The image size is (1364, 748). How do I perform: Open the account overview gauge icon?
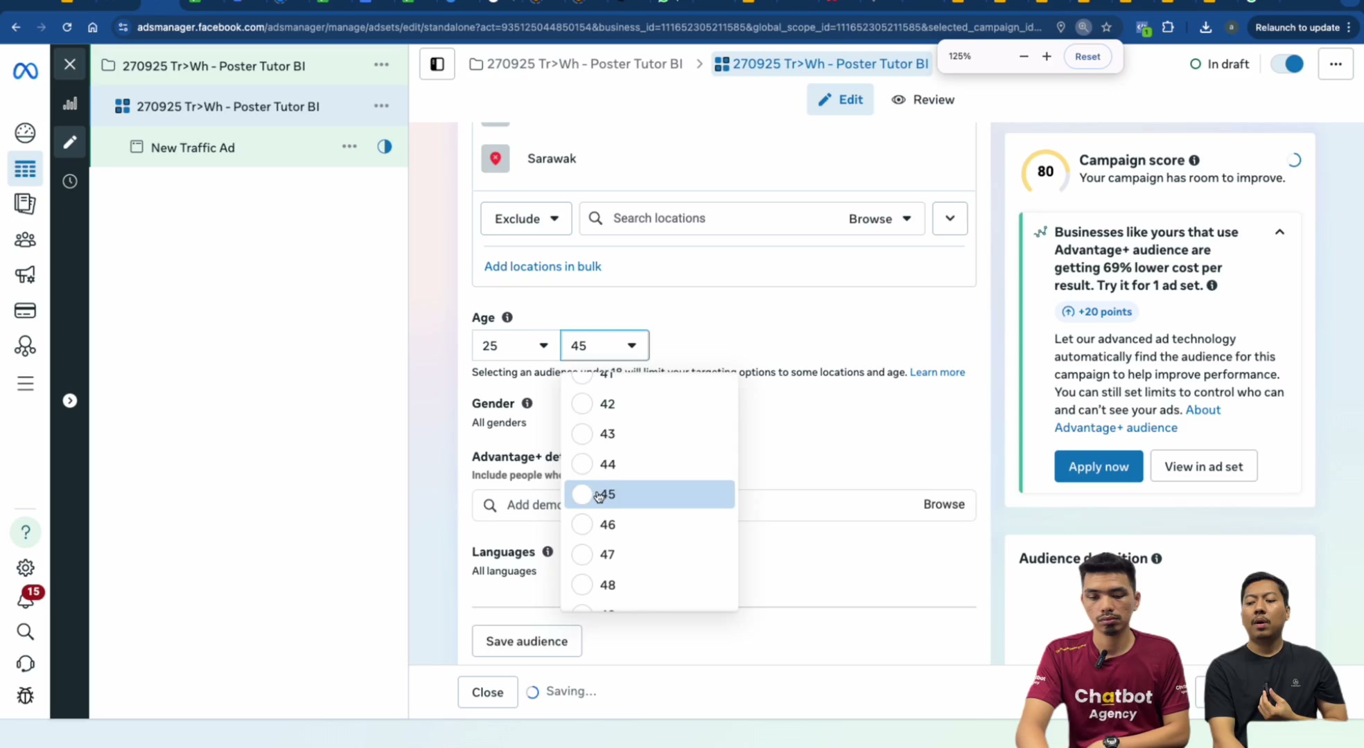coord(25,132)
